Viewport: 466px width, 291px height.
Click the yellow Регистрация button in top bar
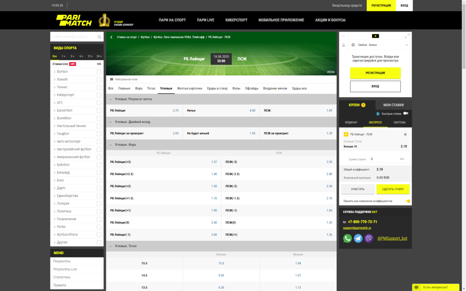click(x=381, y=6)
